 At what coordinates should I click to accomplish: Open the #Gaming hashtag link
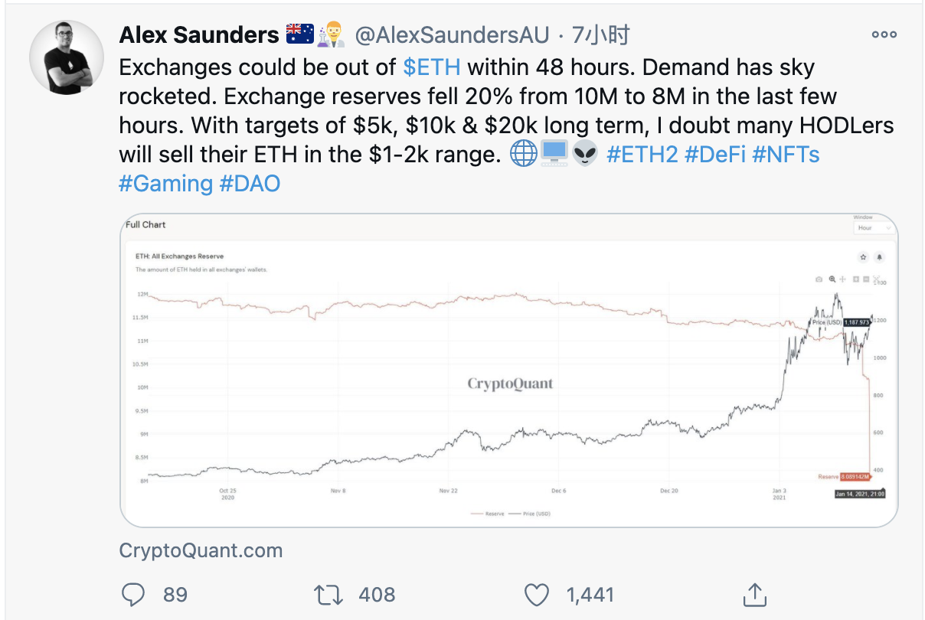[166, 184]
